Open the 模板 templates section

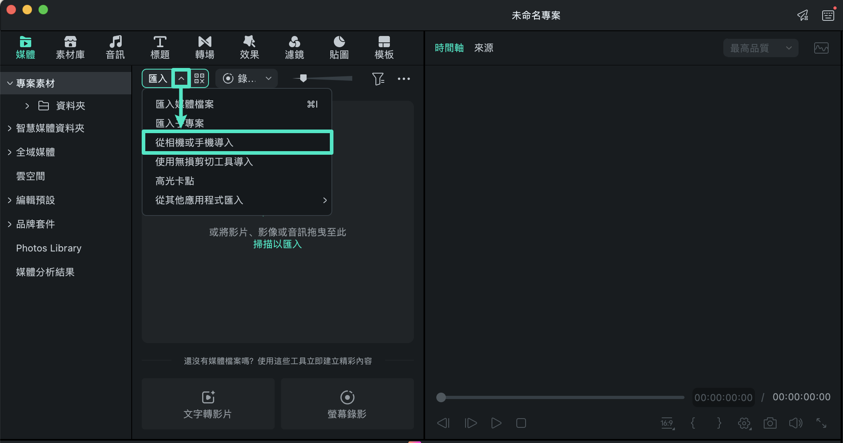tap(384, 48)
